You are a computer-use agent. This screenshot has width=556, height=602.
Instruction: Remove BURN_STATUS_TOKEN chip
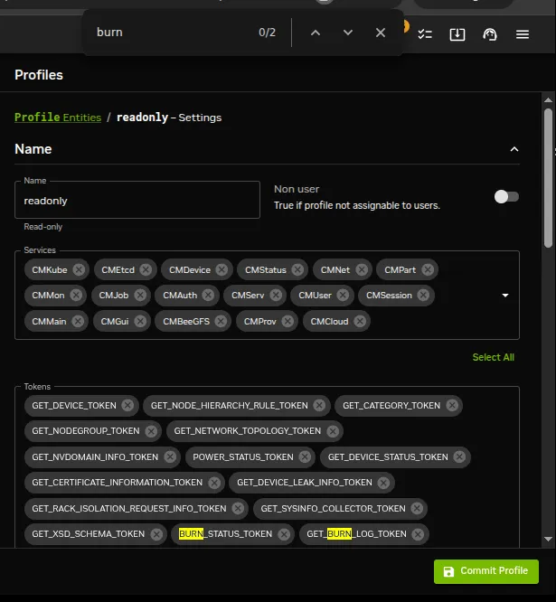pyautogui.click(x=284, y=534)
